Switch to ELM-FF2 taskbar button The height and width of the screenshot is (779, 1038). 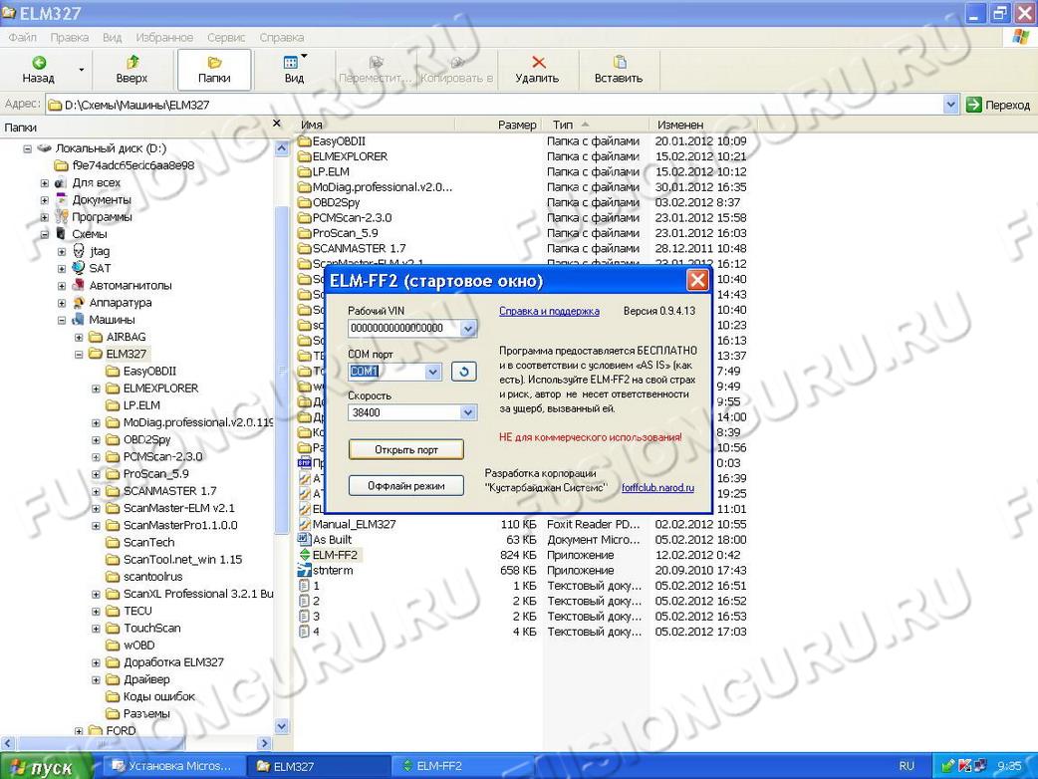(463, 766)
